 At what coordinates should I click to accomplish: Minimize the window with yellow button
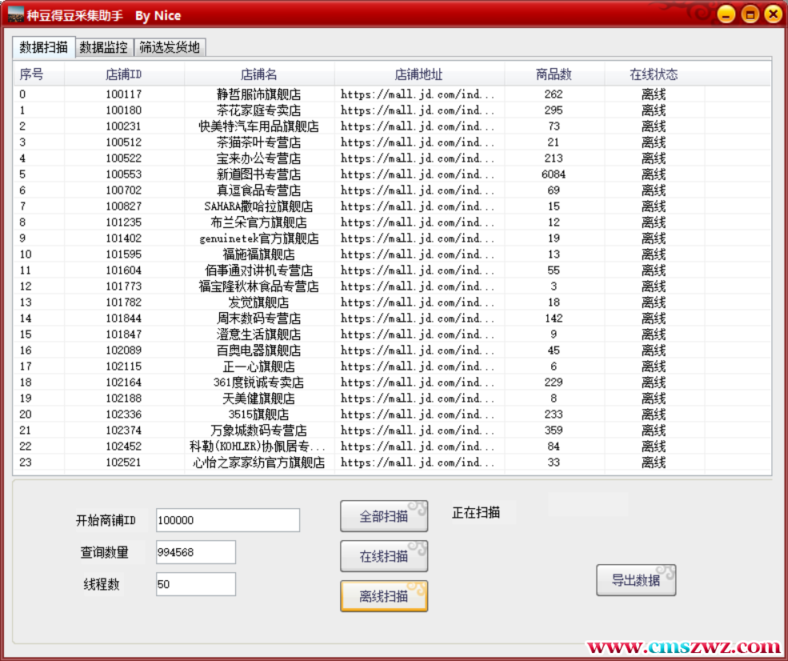tap(726, 14)
